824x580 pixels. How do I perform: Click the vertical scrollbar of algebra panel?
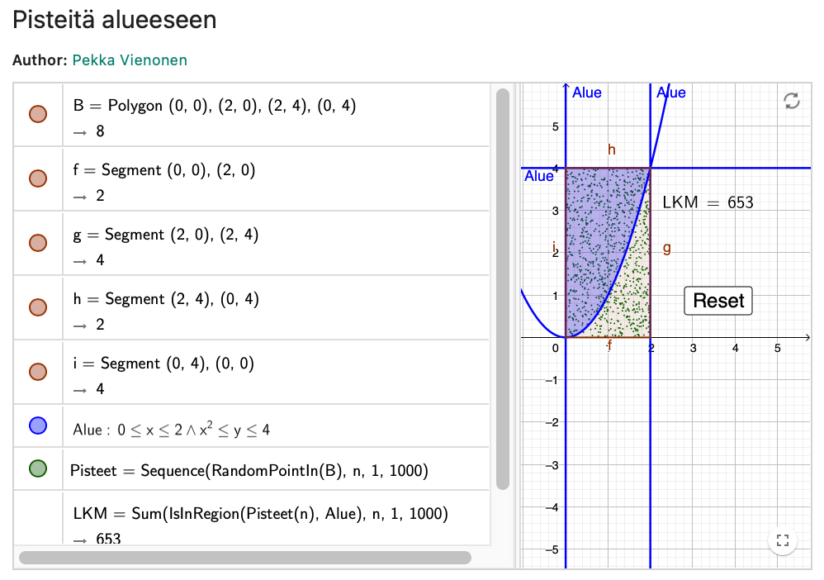(502, 289)
